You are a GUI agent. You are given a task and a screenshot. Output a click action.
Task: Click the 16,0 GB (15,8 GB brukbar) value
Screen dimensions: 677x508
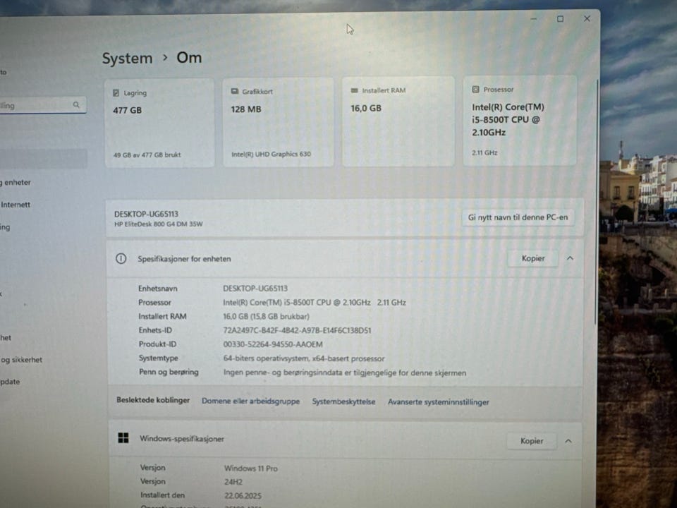pyautogui.click(x=266, y=317)
